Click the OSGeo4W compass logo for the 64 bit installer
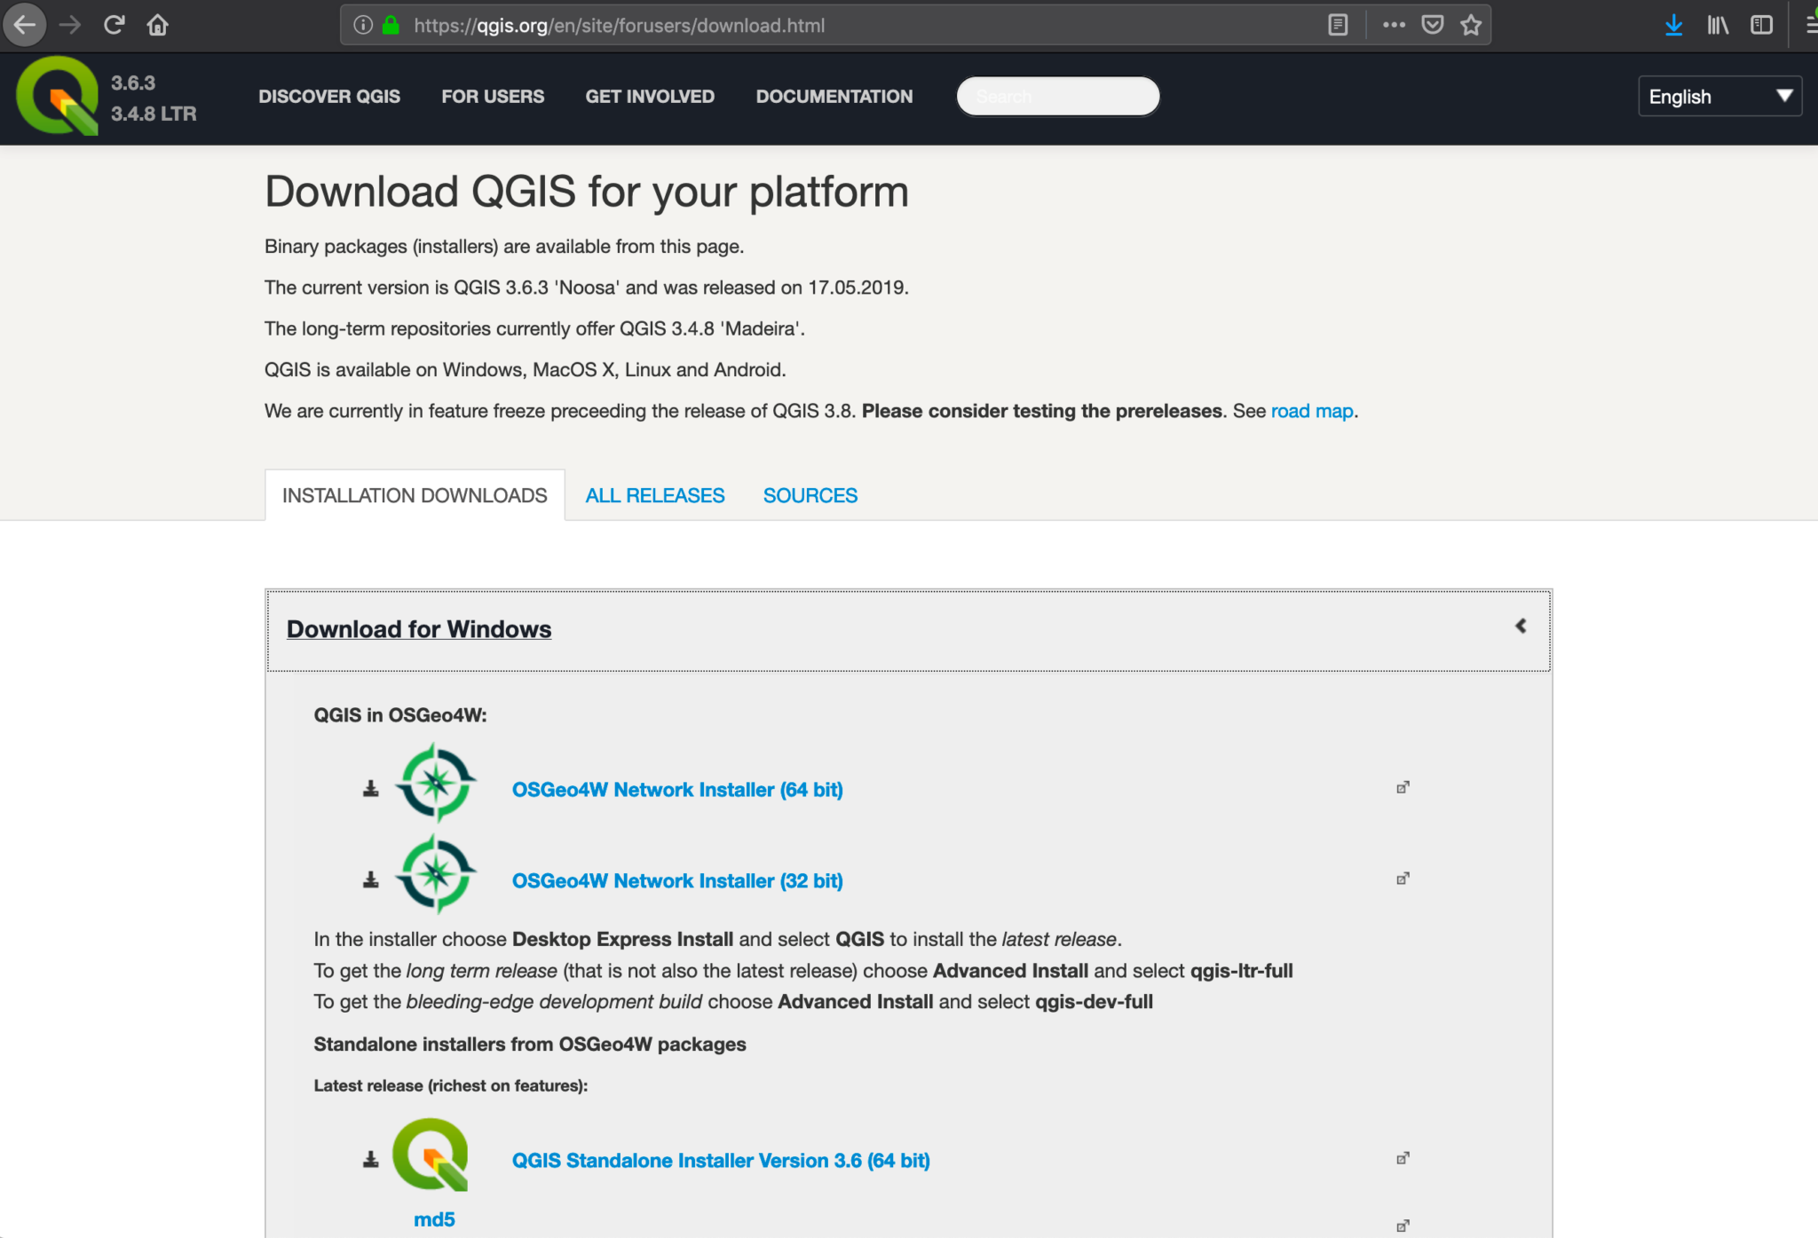The height and width of the screenshot is (1238, 1818). click(435, 783)
